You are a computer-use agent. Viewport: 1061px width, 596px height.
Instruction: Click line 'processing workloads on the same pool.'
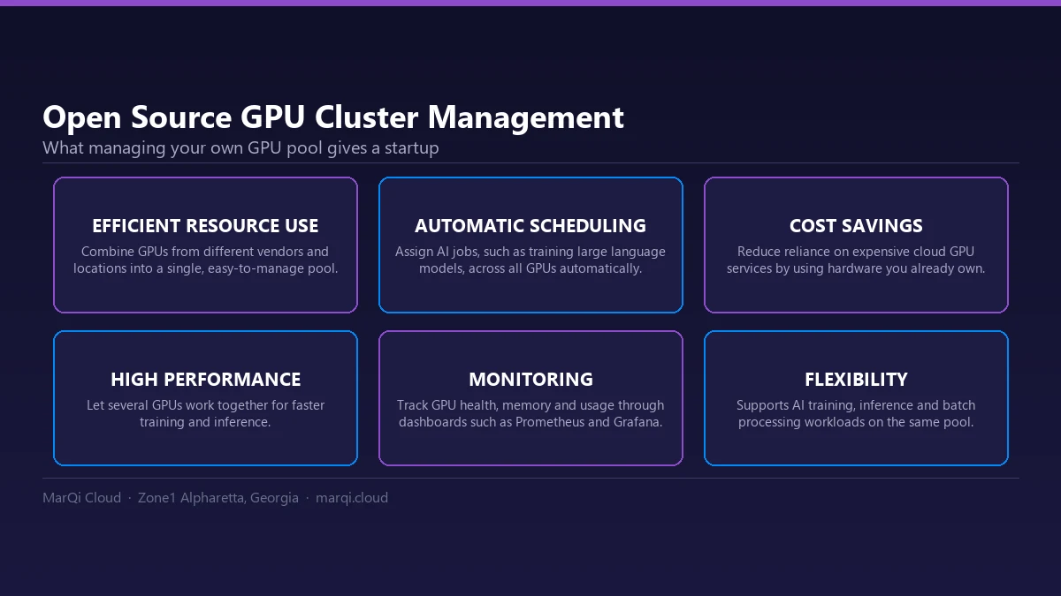click(x=856, y=422)
